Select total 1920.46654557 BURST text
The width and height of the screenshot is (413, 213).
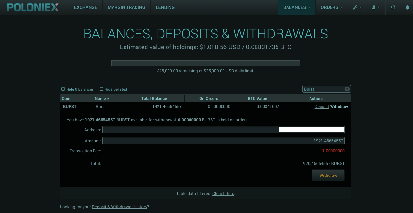323,164
